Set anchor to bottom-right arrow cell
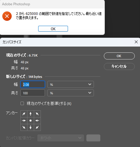 pos(37,127)
